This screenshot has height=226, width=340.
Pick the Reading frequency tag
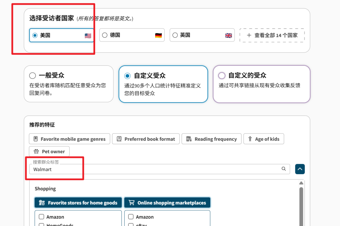coord(211,139)
